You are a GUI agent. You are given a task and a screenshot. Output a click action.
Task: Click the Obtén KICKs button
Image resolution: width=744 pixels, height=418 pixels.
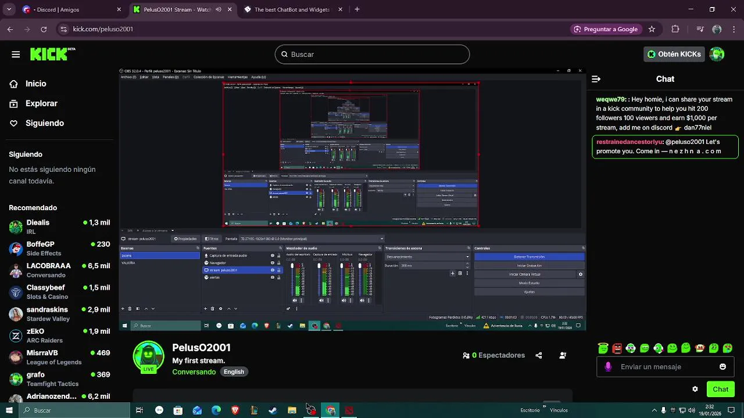coord(674,54)
